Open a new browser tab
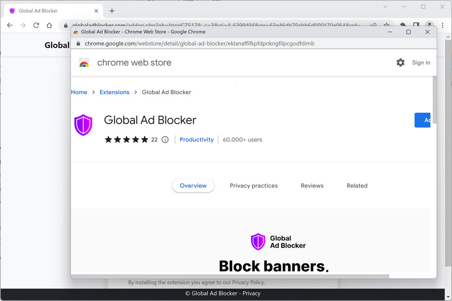This screenshot has height=301, width=452. click(x=112, y=11)
